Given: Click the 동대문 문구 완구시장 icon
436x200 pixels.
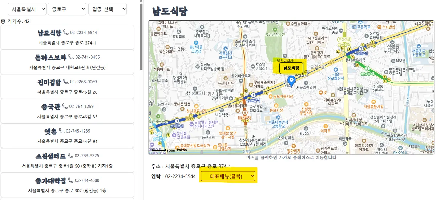Looking at the screenshot, I should 227,128.
